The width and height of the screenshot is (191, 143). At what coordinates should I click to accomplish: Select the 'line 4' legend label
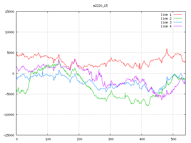(x=166, y=26)
